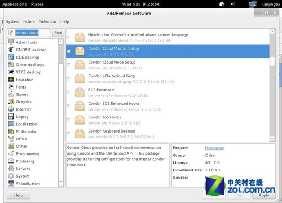Screen dimensions: 282x203
Task: Click the Condor Cloud Master Setup package icon
Action: pos(80,51)
